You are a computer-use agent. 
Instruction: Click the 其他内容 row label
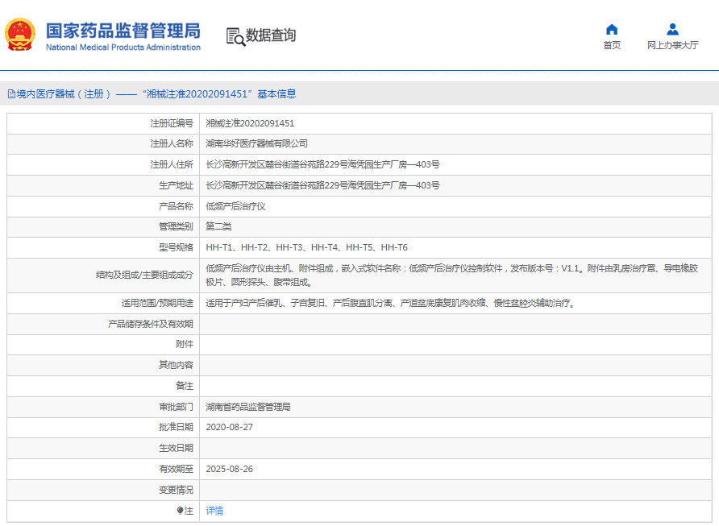pyautogui.click(x=176, y=365)
